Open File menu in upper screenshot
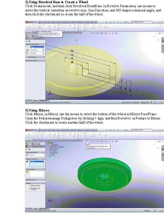This screenshot has width=164, height=216. click(41, 22)
